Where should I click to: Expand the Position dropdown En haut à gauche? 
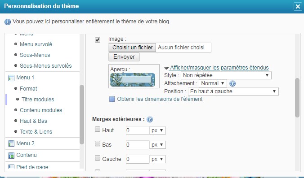pos(233,91)
